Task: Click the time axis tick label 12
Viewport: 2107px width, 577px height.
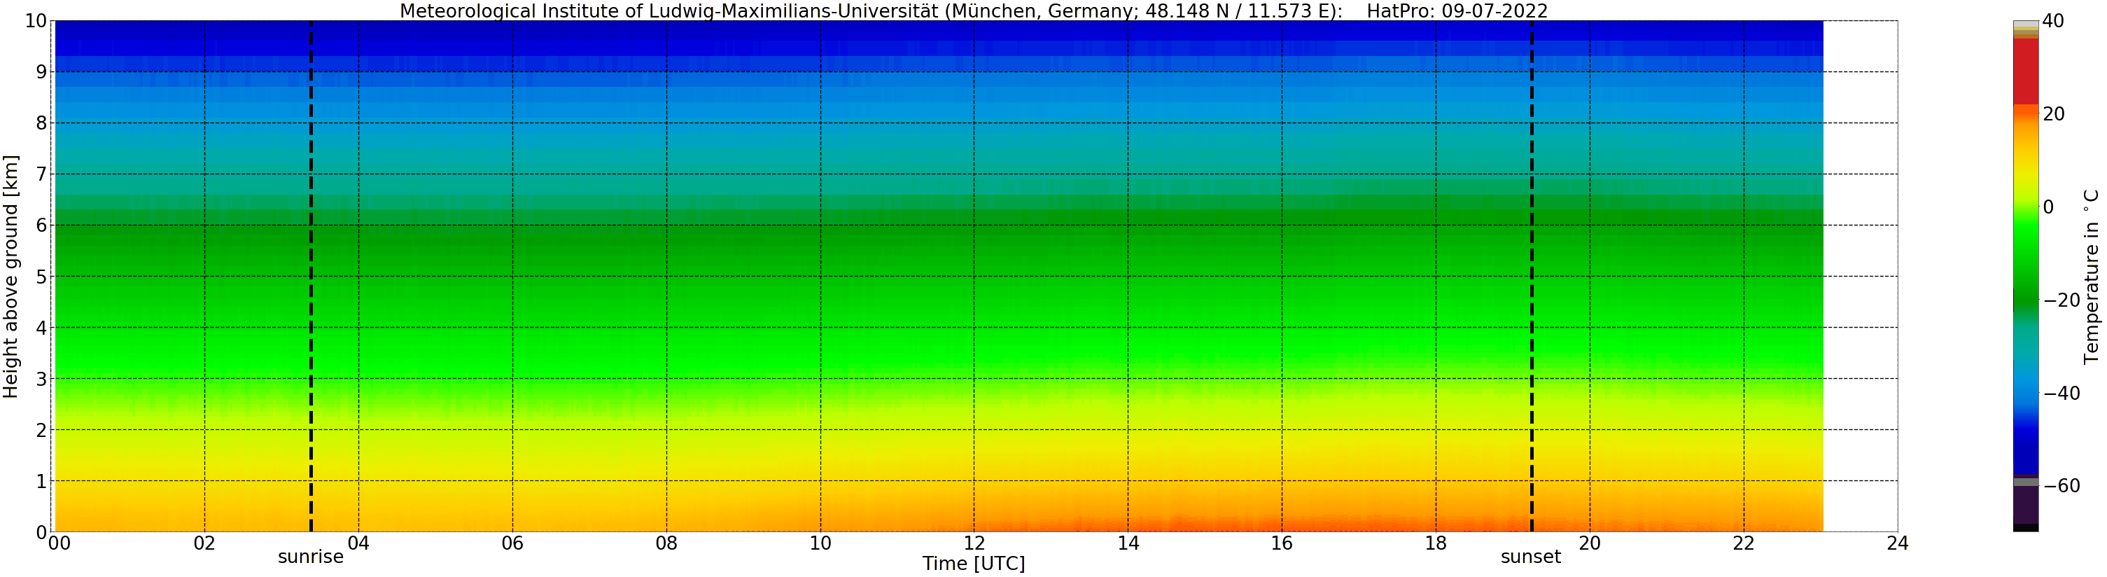Action: tap(974, 543)
